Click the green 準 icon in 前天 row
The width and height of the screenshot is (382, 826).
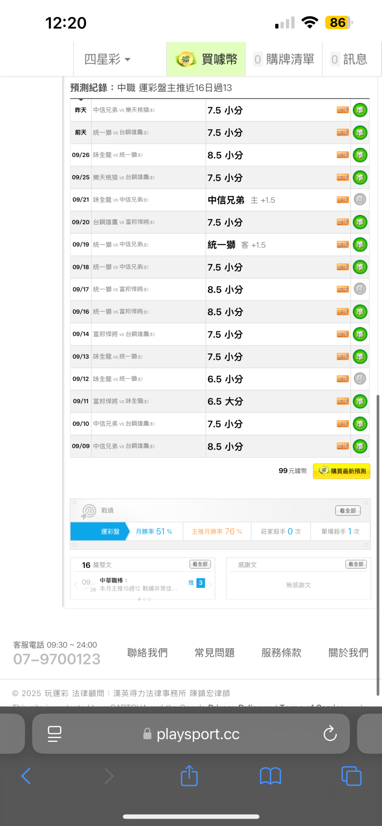[360, 133]
